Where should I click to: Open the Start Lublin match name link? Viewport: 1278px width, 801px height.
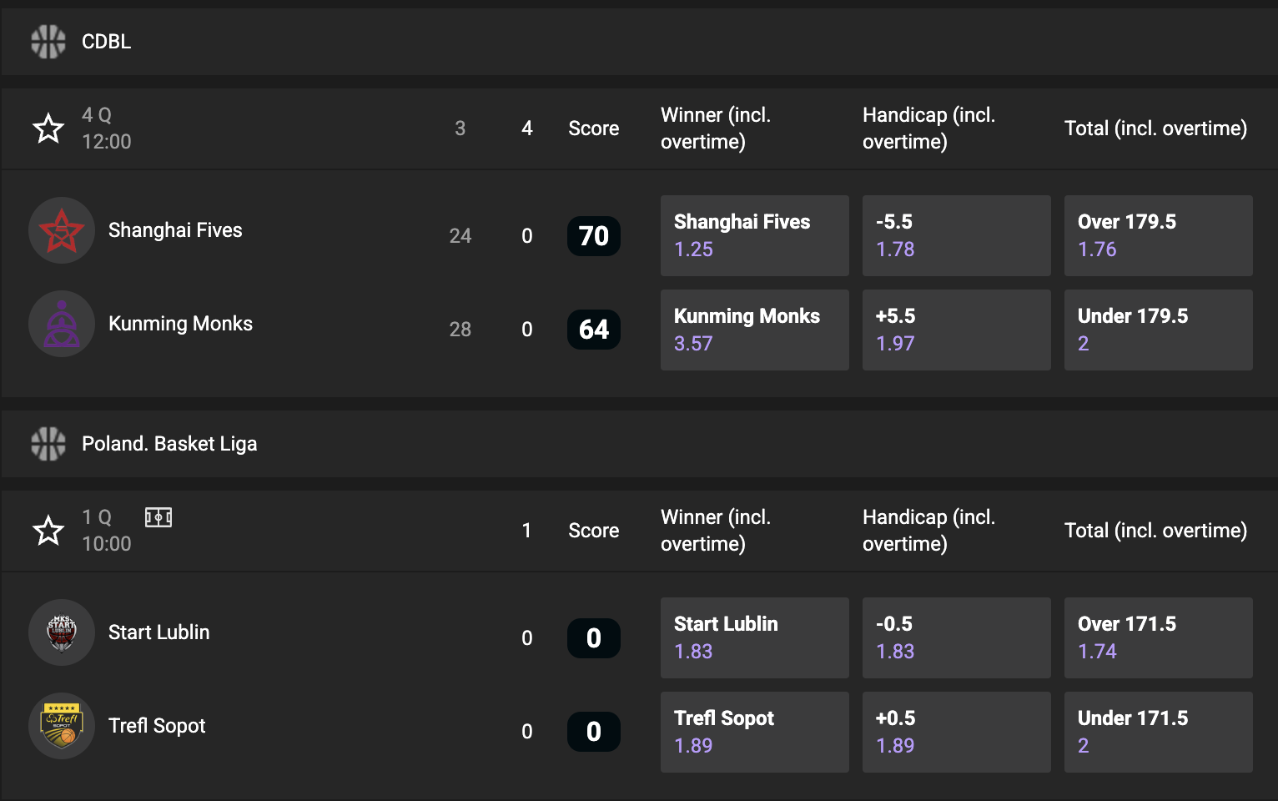point(159,632)
